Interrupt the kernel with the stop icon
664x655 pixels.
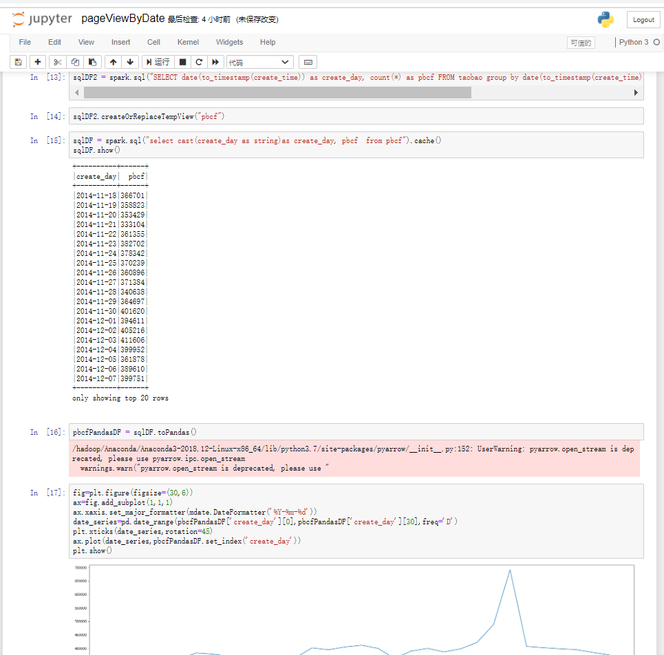pos(182,62)
